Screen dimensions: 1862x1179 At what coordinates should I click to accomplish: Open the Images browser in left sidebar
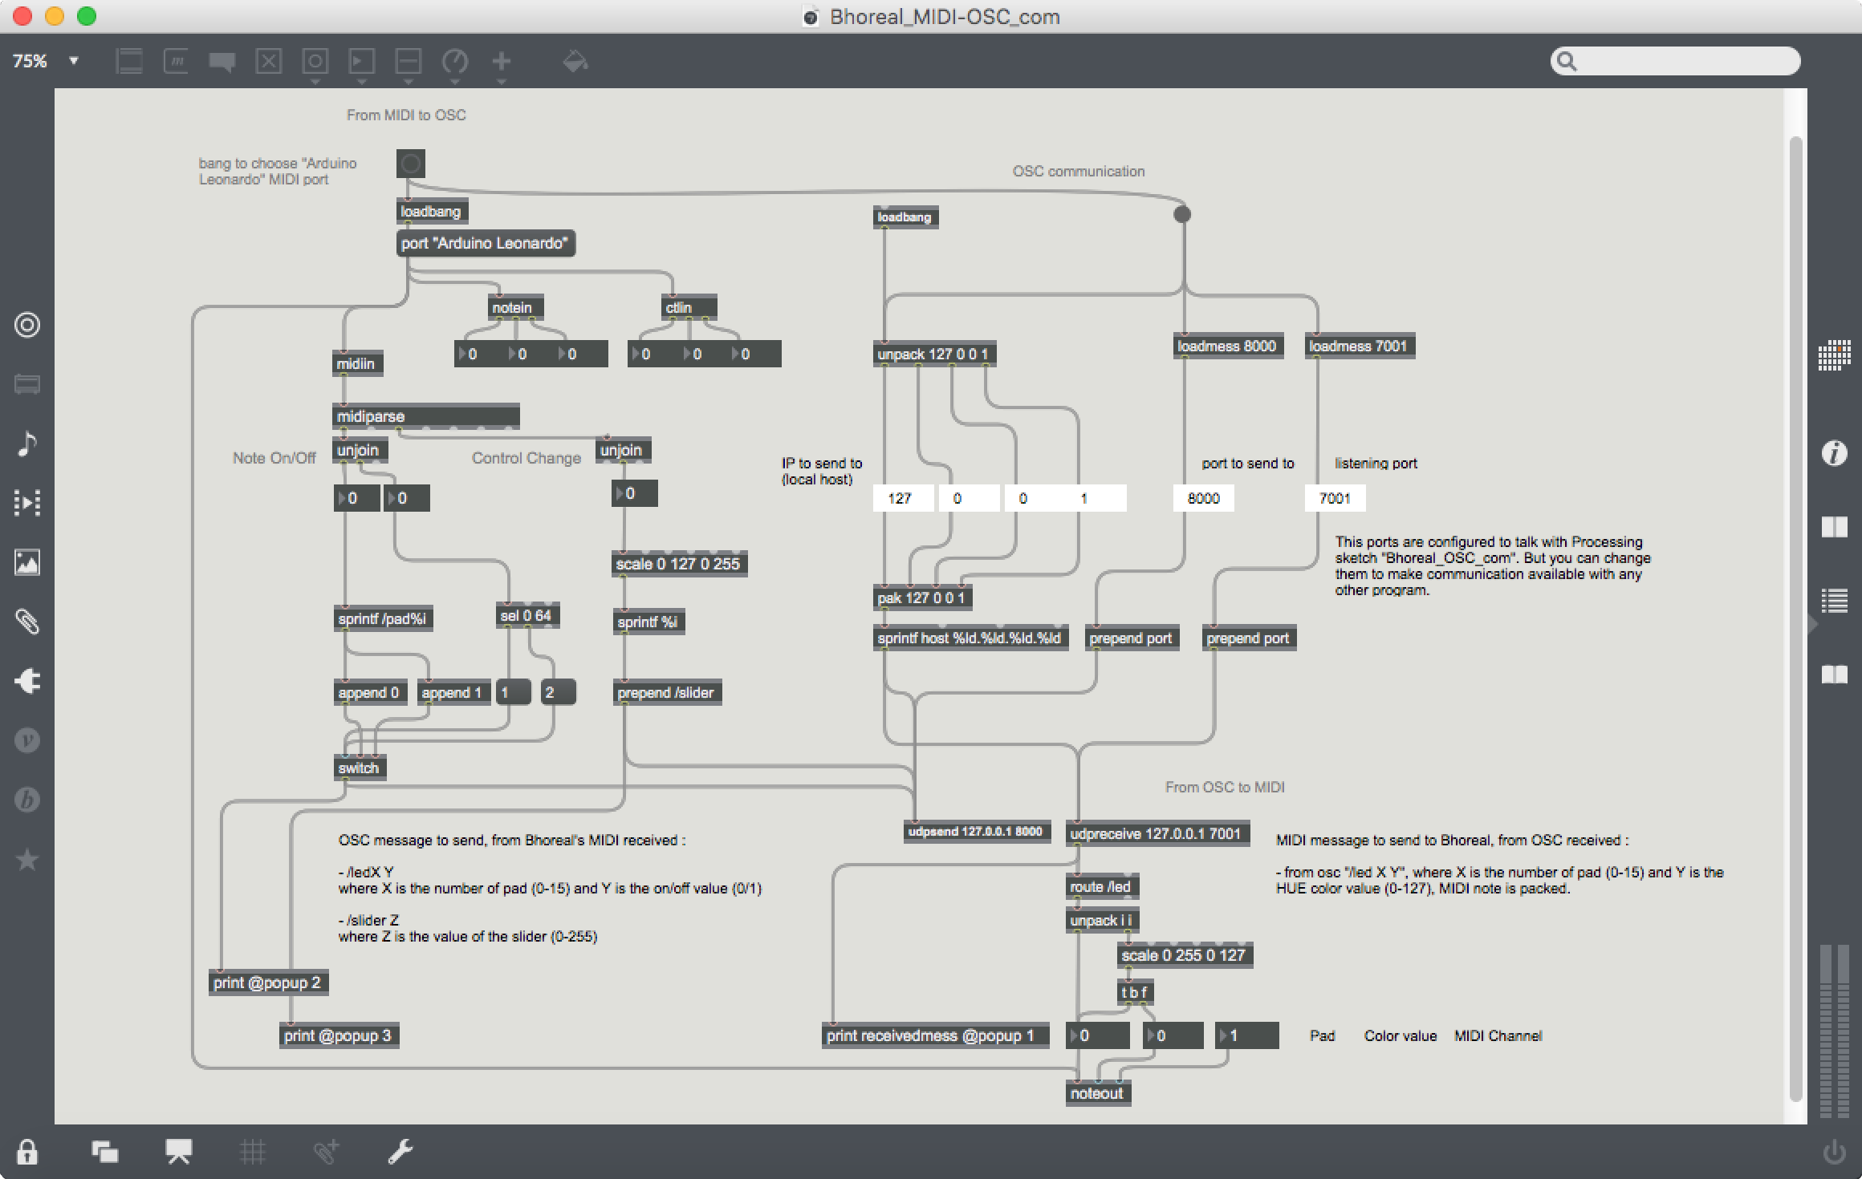27,562
